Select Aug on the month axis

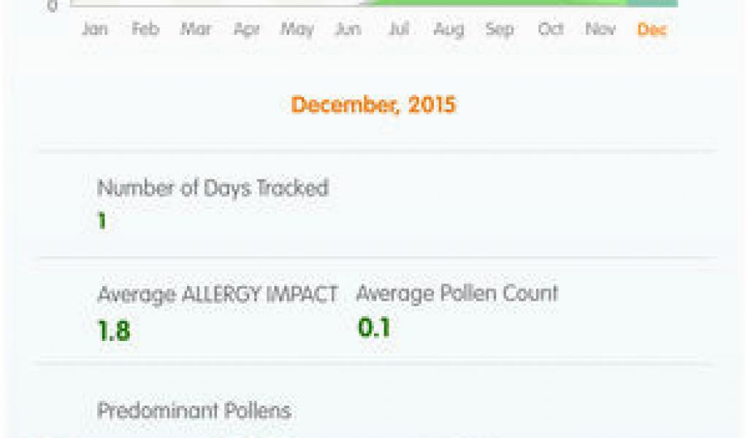coord(449,30)
